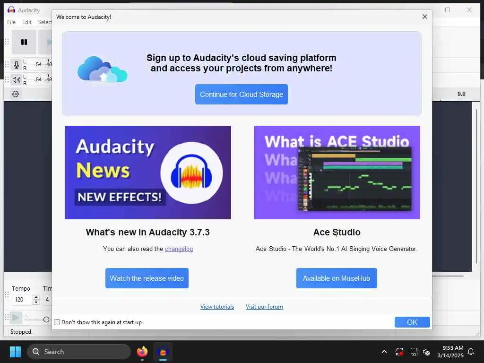Click the Audacity logo in the title bar
Viewport: 484px width, 363px height.
click(x=11, y=10)
